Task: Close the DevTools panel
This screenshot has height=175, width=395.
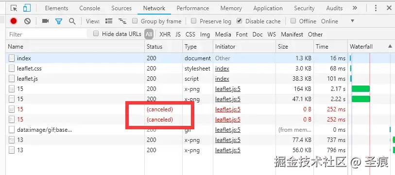Action: (x=389, y=8)
